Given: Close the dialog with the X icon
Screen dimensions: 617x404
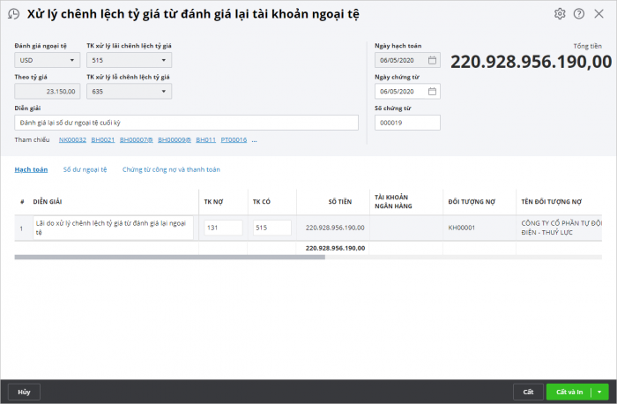Looking at the screenshot, I should click(x=599, y=14).
